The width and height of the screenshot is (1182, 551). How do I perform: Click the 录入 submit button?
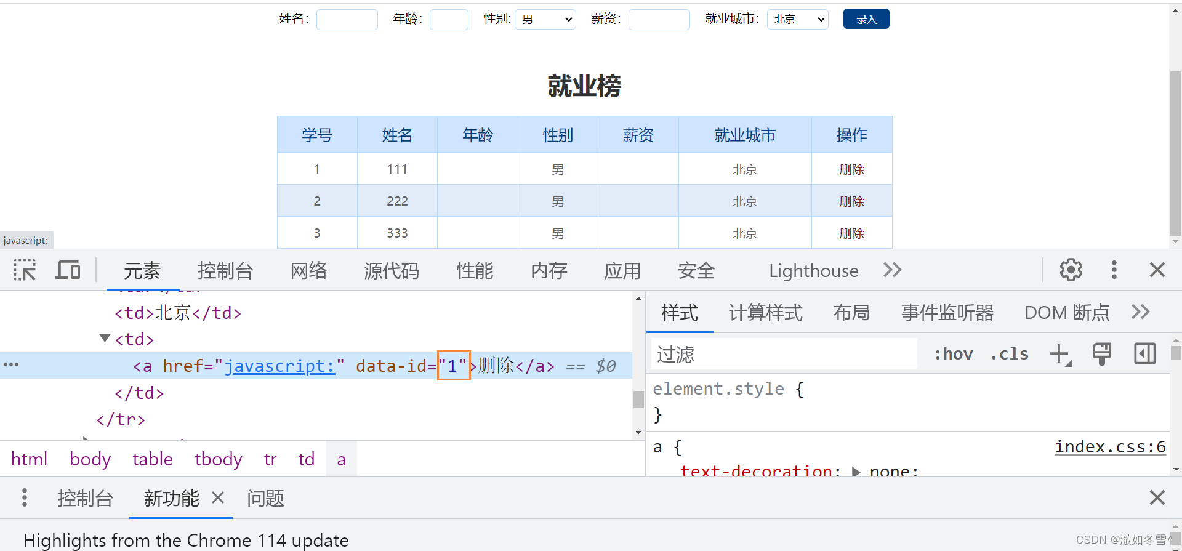tap(866, 19)
